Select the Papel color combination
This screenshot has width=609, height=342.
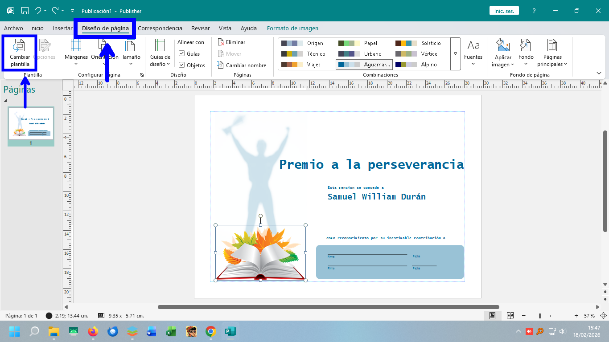point(363,43)
